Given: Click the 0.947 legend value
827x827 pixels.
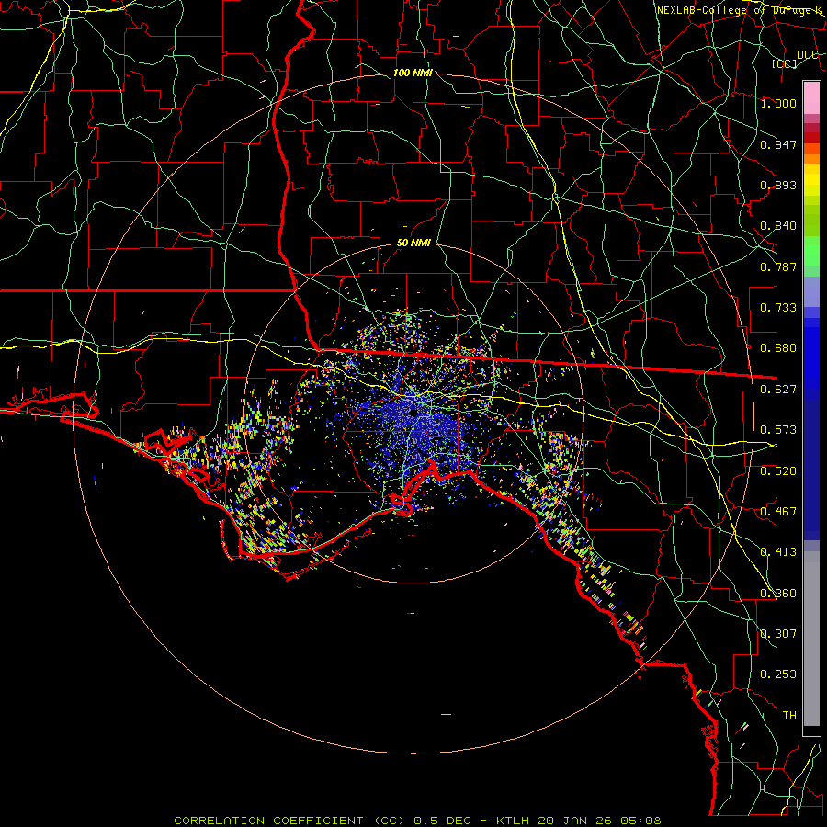Looking at the screenshot, I should (x=778, y=144).
